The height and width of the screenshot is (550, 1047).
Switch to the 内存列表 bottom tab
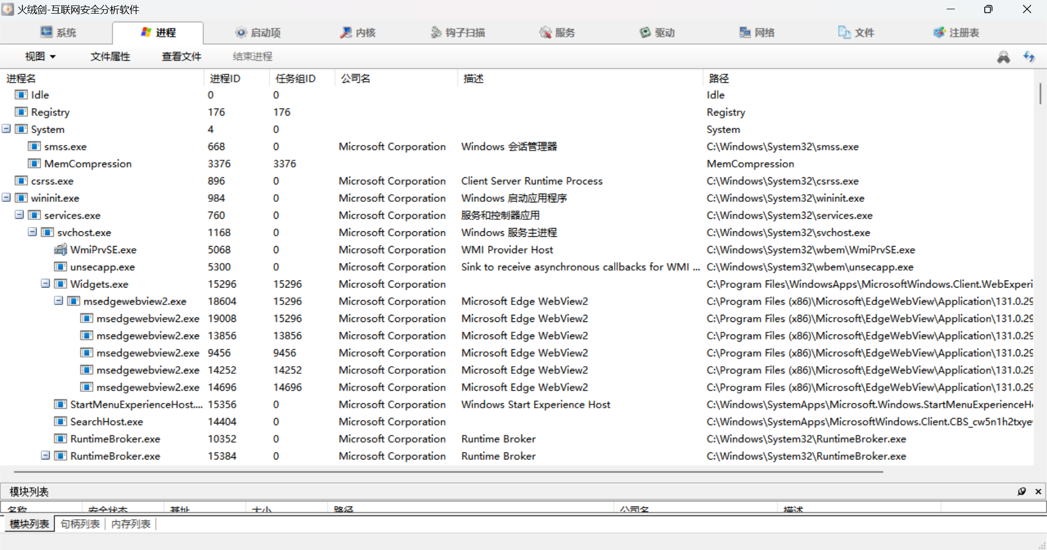point(131,524)
